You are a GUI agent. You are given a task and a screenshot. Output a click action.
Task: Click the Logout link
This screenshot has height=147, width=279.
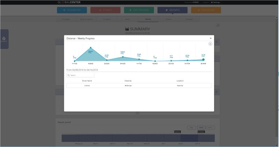coord(206,2)
